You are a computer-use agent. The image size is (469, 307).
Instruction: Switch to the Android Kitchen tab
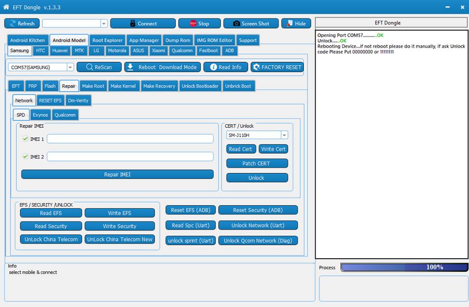[27, 40]
